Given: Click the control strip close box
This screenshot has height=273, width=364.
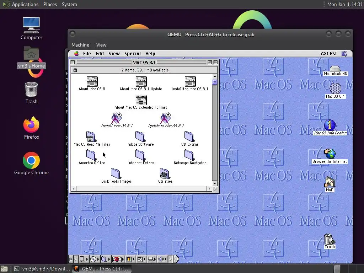Looking at the screenshot, I should [x=71, y=259].
